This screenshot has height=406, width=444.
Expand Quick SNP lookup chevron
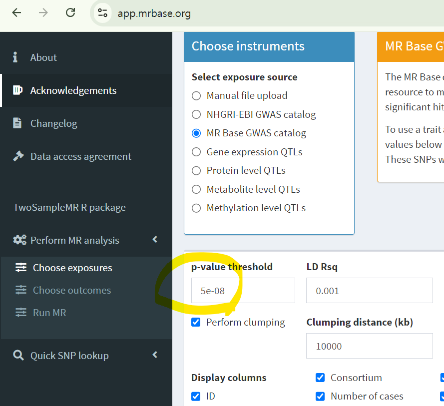tap(155, 355)
